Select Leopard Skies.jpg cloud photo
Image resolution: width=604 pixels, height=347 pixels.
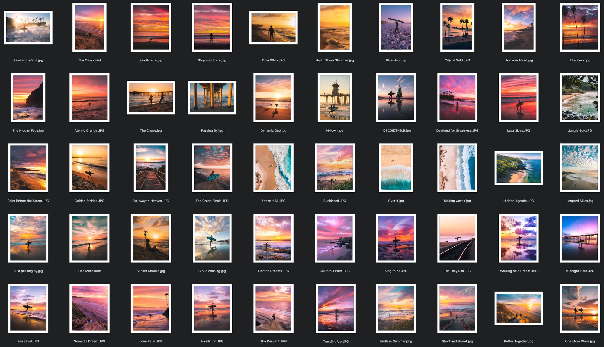(x=580, y=168)
